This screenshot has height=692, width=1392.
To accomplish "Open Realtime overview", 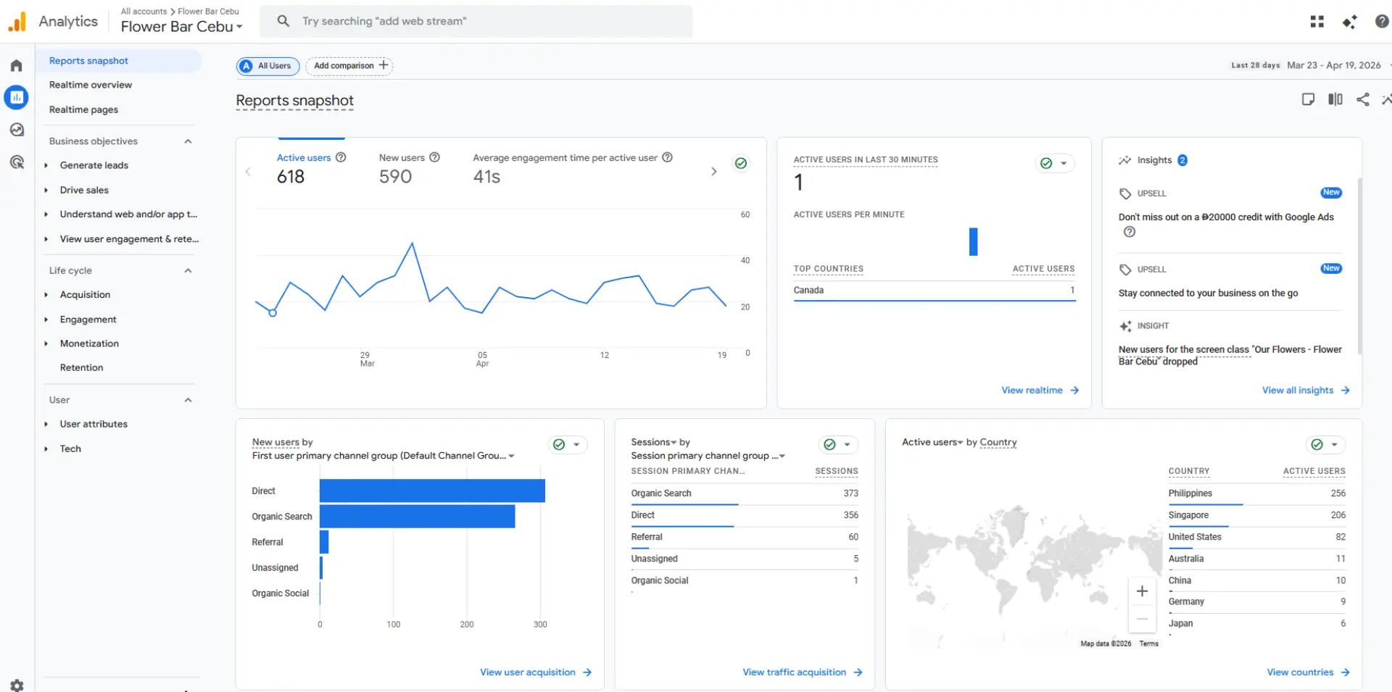I will click(91, 85).
